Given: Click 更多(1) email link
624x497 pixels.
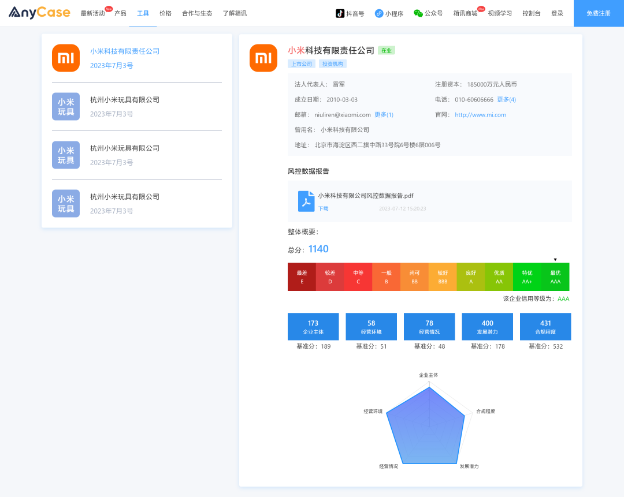Looking at the screenshot, I should 384,114.
